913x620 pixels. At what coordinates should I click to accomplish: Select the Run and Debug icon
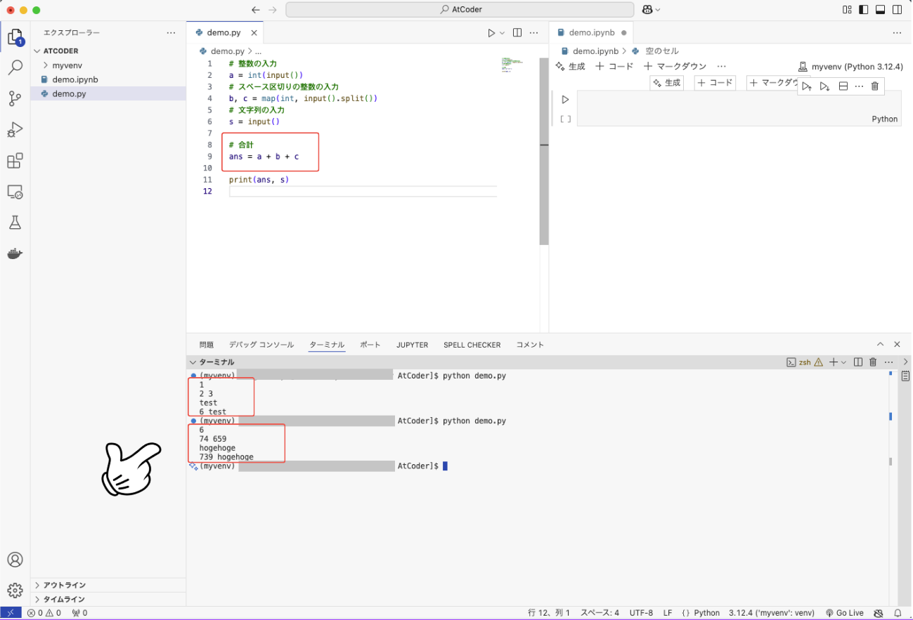pos(15,129)
